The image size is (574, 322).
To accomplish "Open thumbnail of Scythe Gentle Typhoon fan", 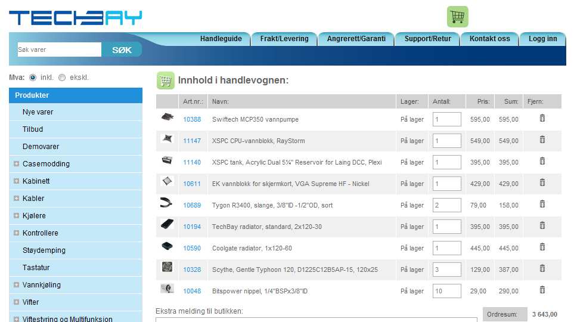I will [167, 267].
